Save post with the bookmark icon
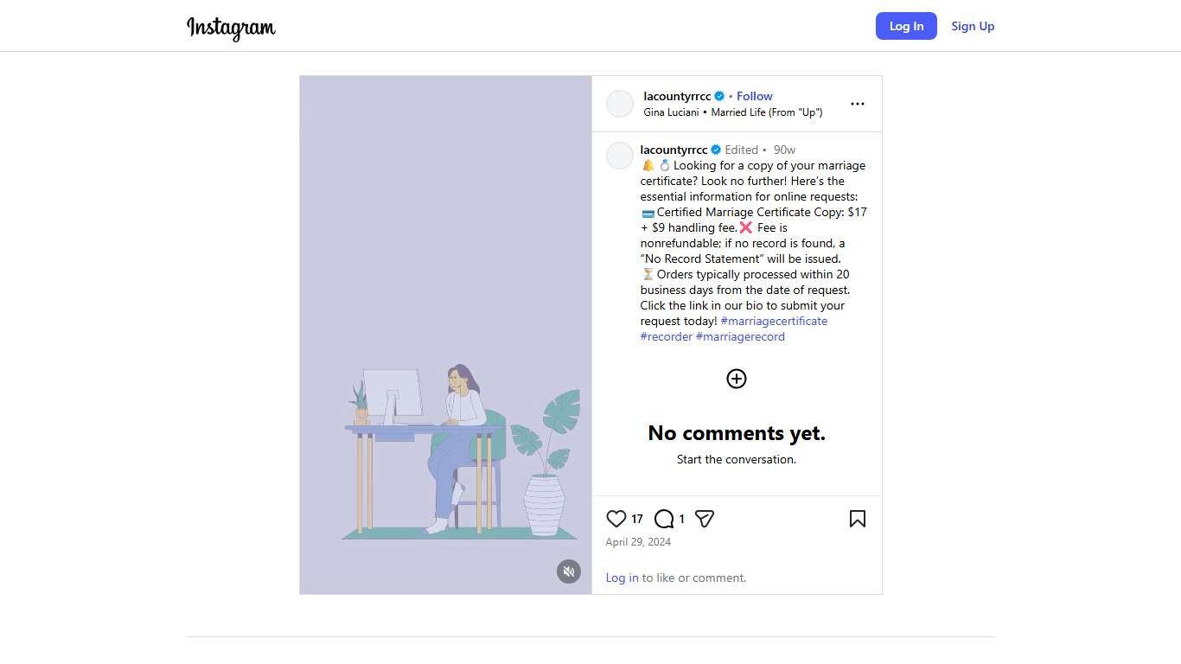Image resolution: width=1181 pixels, height=664 pixels. [857, 519]
